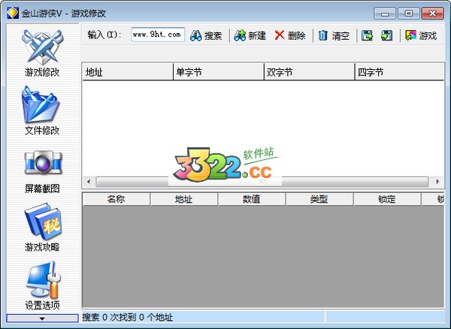Click the 清空 trash bin button
The image size is (451, 329).
click(x=334, y=35)
